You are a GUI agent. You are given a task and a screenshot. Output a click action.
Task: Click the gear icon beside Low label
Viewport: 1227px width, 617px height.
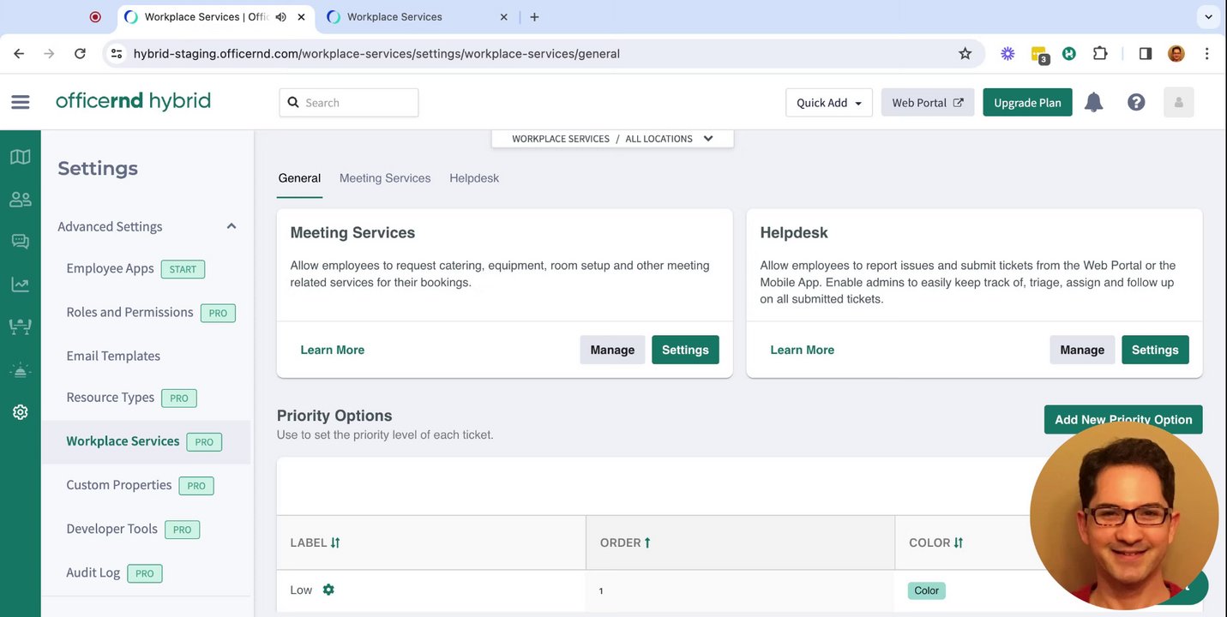pyautogui.click(x=328, y=590)
